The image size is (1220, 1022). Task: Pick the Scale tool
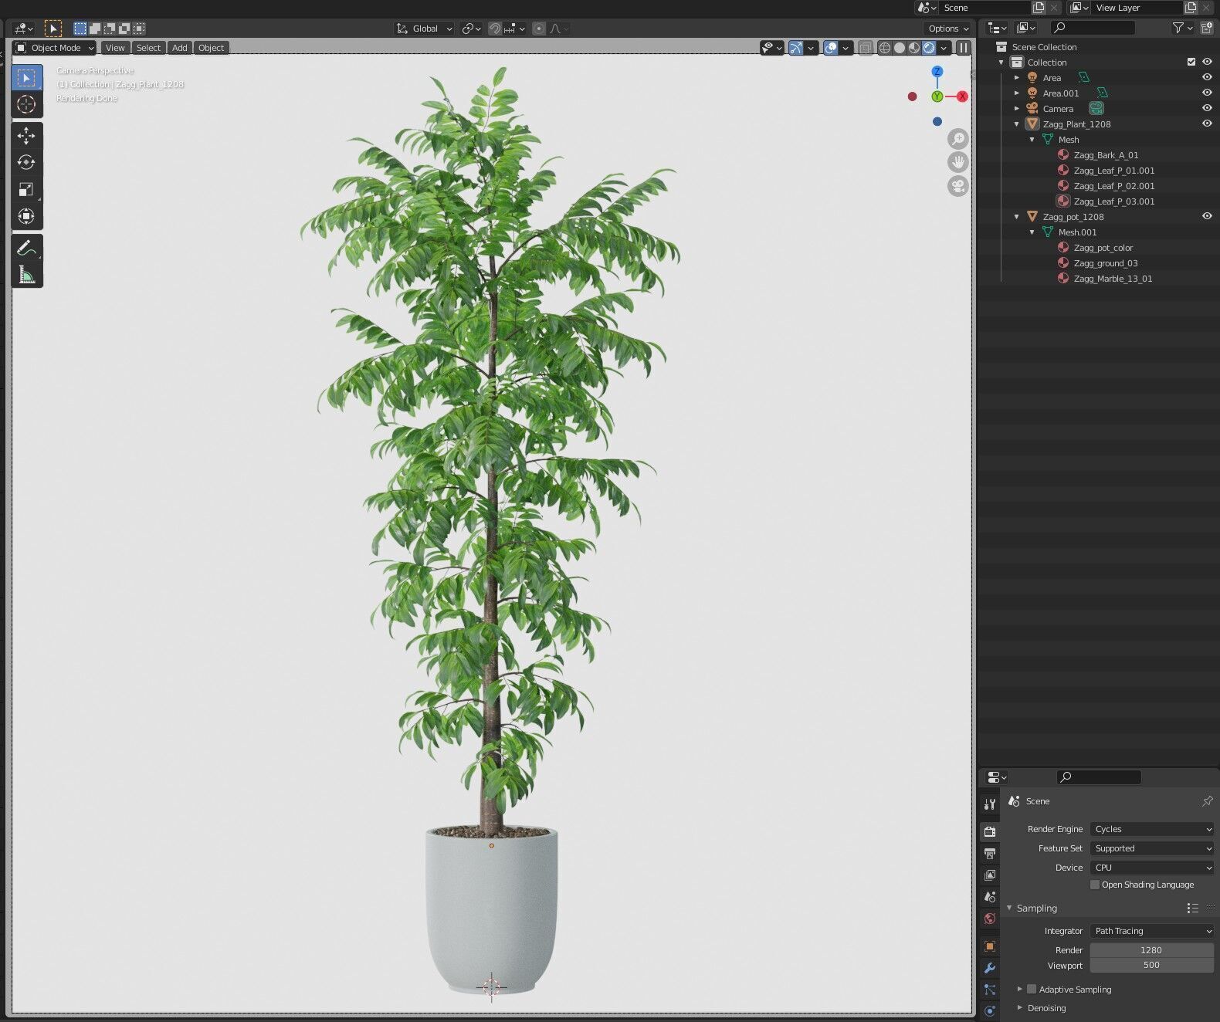click(x=26, y=189)
